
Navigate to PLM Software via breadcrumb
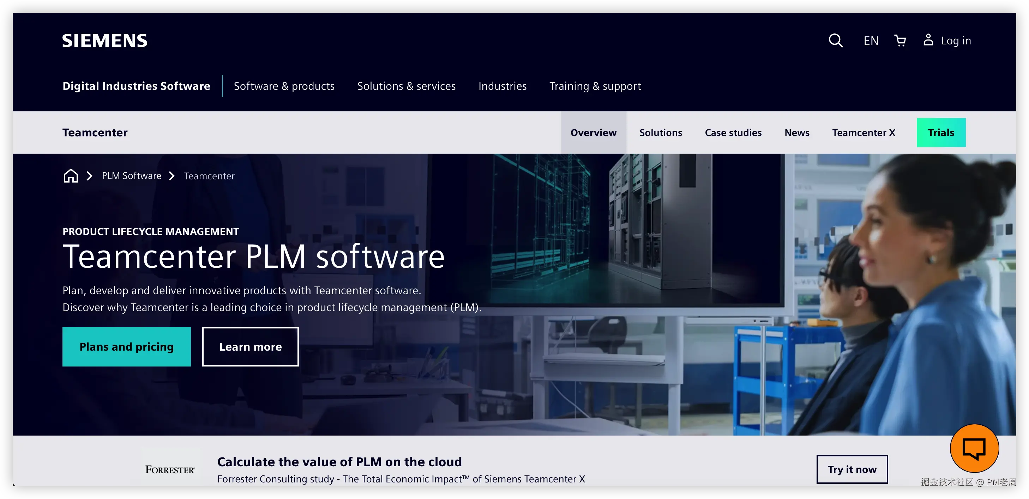[131, 175]
